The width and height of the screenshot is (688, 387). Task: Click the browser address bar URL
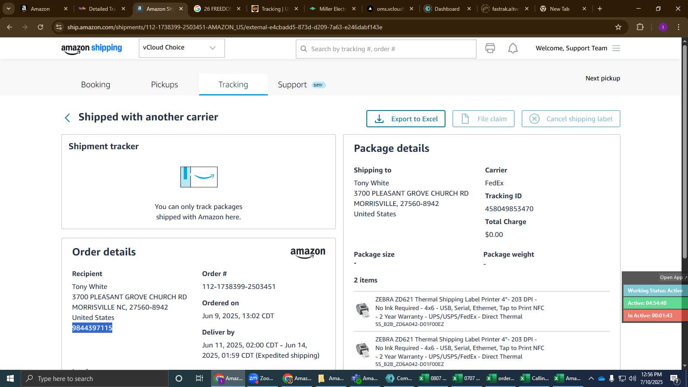(224, 27)
